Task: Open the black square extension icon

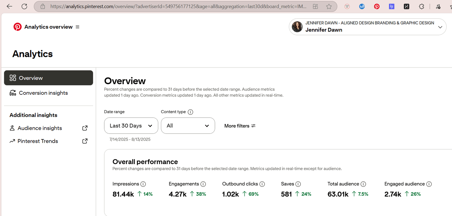Action: (406, 6)
